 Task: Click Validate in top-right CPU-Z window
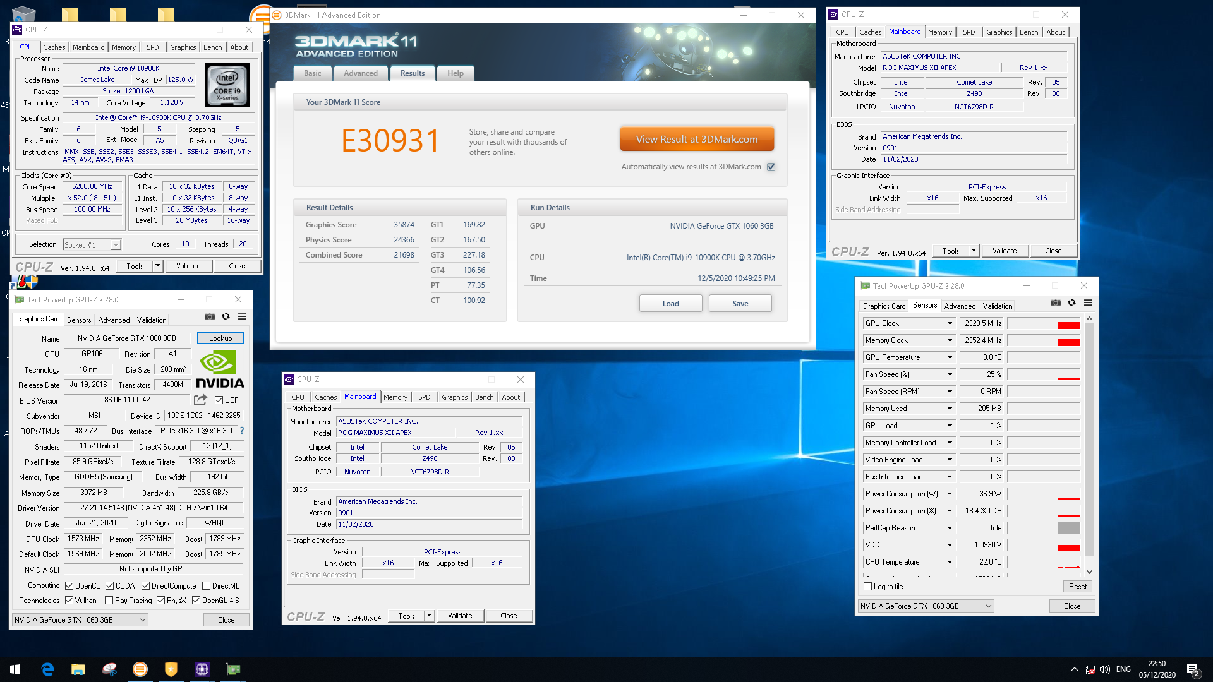[1005, 251]
